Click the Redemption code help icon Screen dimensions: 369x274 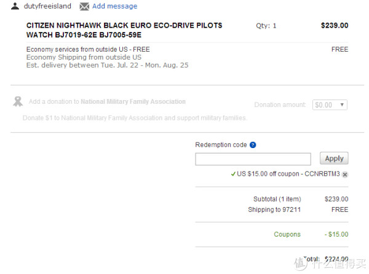pos(253,145)
